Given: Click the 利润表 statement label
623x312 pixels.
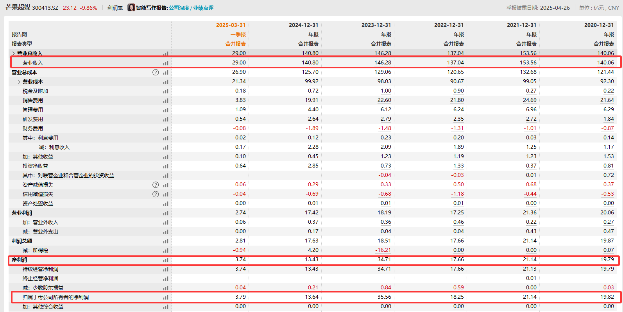Looking at the screenshot, I should click(115, 8).
